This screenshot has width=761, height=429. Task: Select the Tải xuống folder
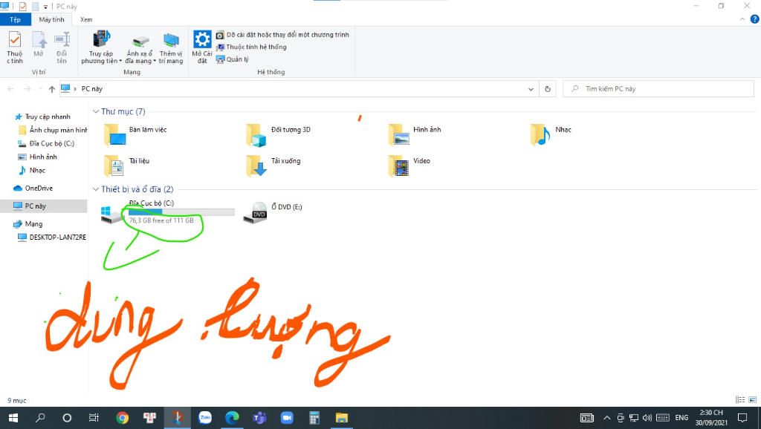coord(273,166)
